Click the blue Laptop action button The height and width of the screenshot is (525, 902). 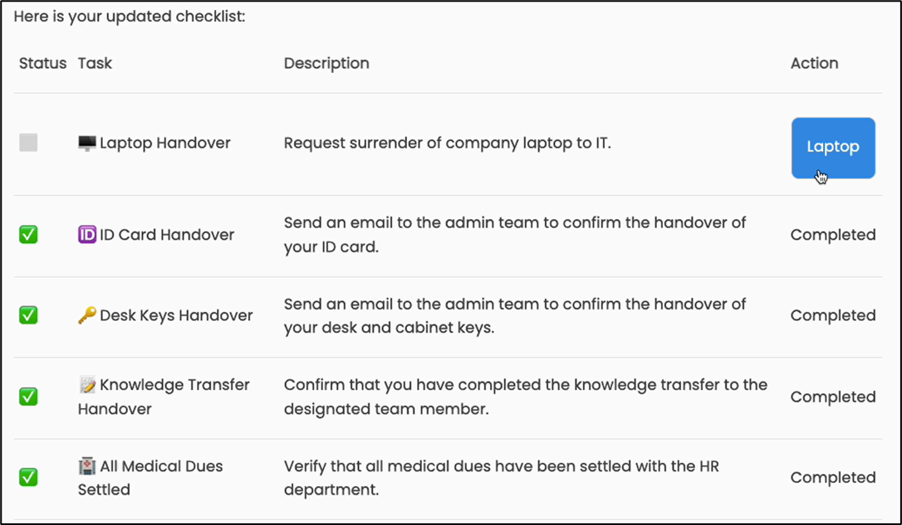[832, 148]
